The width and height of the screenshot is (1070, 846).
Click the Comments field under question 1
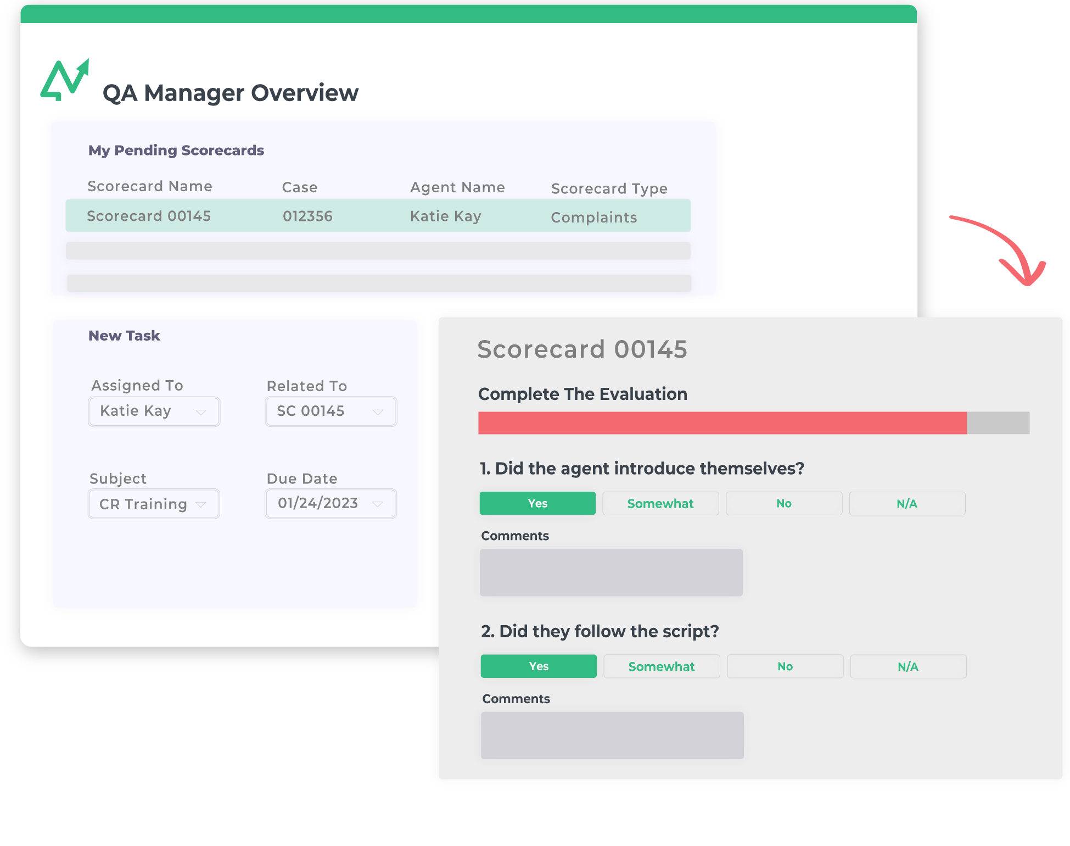(611, 572)
